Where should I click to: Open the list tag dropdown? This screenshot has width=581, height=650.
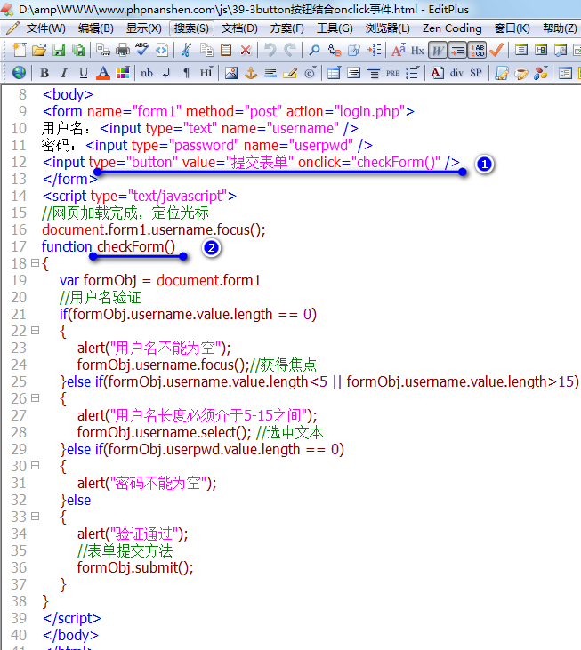tap(413, 73)
